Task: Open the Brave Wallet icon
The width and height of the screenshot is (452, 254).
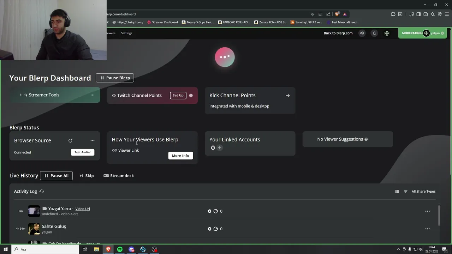Action: tap(426, 14)
